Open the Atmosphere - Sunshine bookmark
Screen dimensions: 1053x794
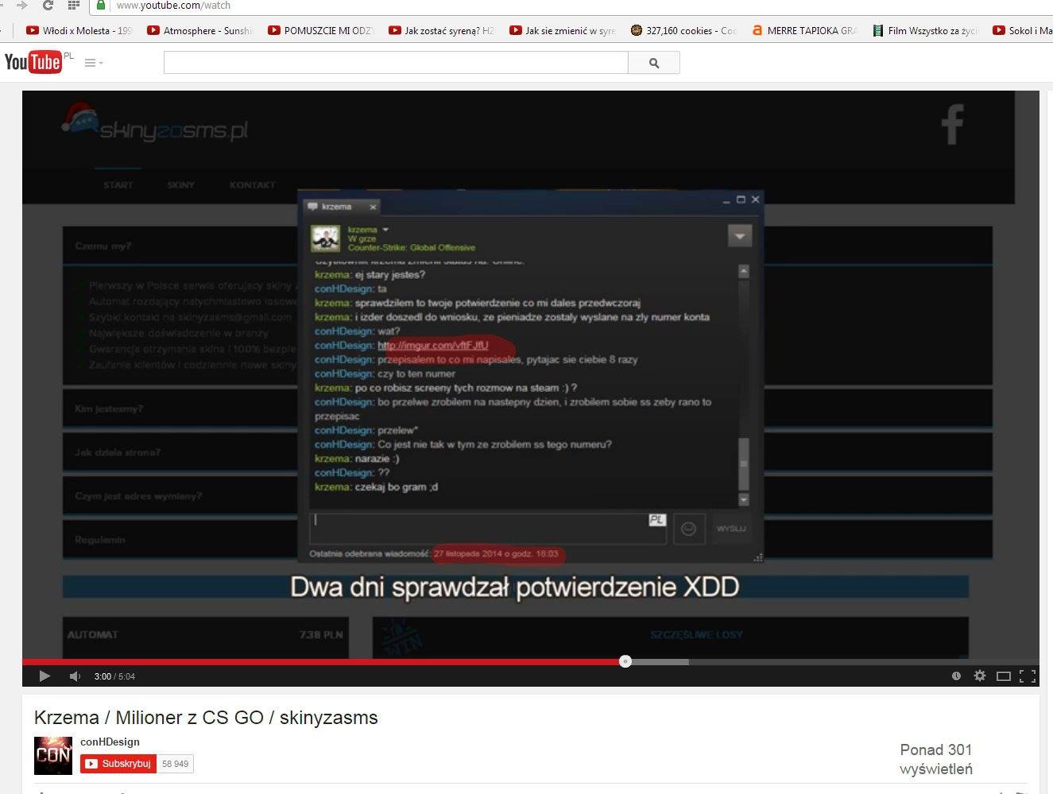click(x=200, y=31)
